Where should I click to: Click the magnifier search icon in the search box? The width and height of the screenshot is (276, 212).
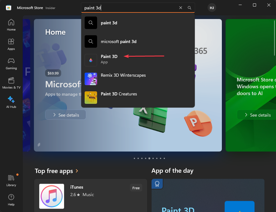pos(189,8)
